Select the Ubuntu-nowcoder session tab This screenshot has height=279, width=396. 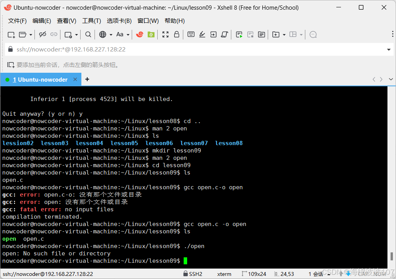tap(40, 79)
